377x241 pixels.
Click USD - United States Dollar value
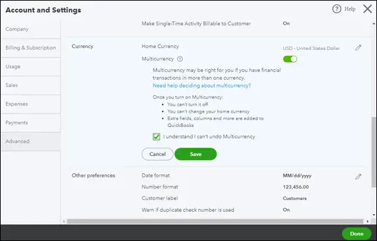click(x=311, y=48)
